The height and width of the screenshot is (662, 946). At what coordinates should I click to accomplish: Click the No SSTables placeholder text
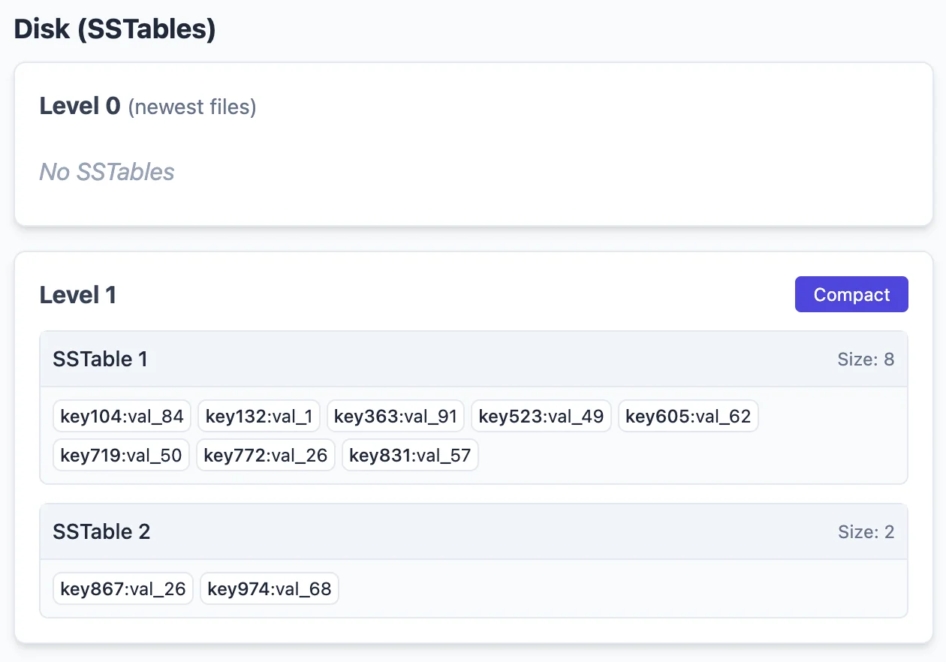(107, 172)
